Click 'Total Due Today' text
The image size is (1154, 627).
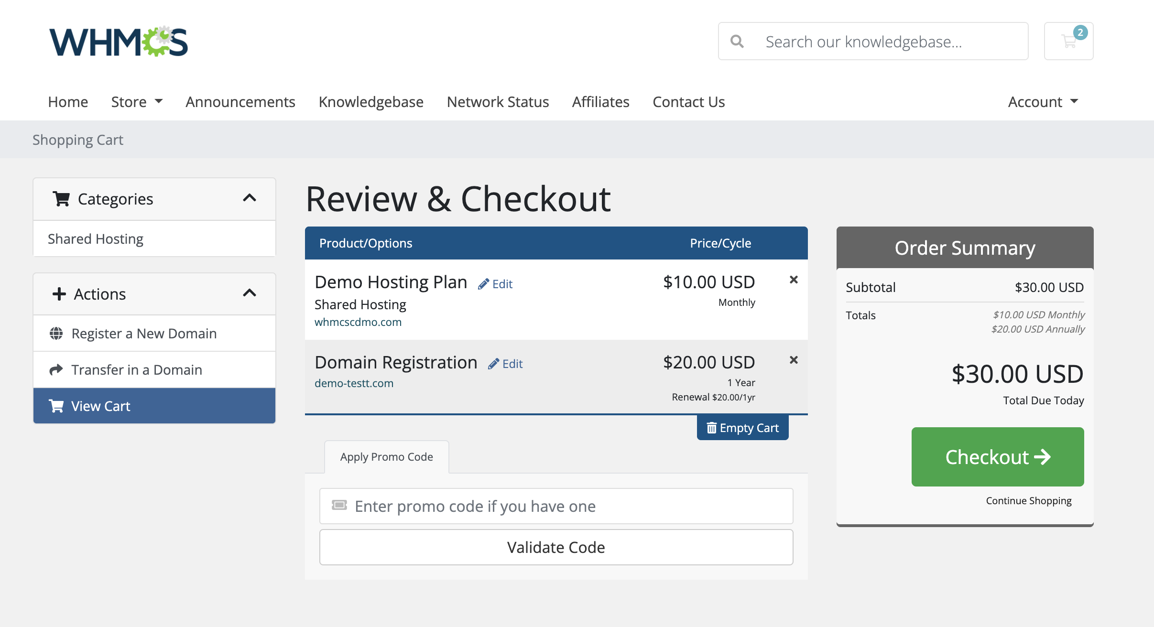(1043, 400)
